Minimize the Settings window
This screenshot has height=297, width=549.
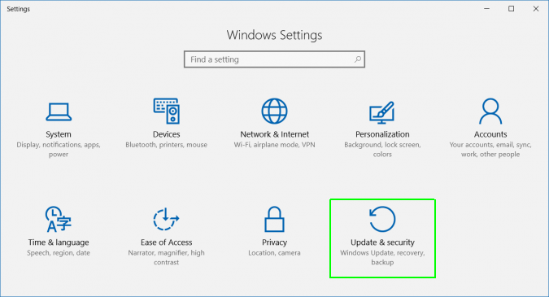[x=486, y=9]
